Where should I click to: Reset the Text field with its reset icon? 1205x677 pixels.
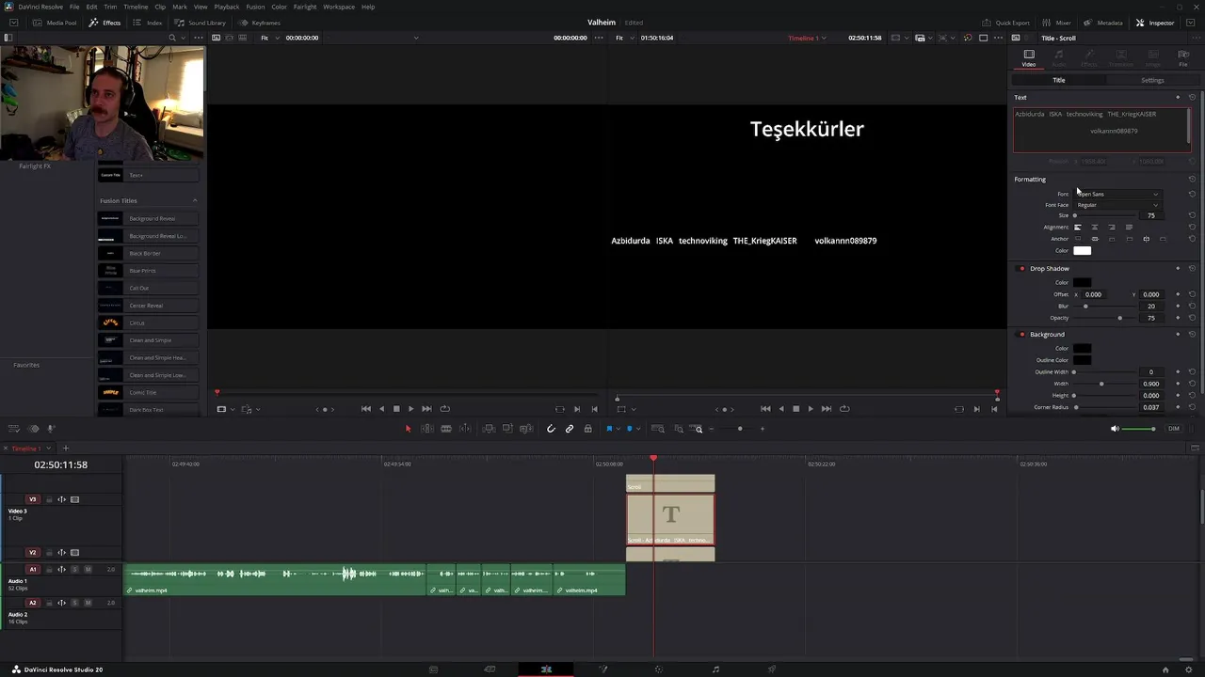[1192, 97]
